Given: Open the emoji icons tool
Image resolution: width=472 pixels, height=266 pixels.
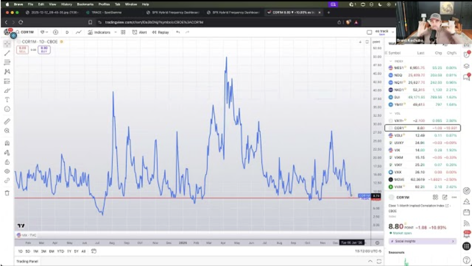Looking at the screenshot, I should tap(7, 109).
